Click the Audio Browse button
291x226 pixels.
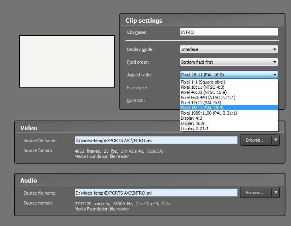point(255,193)
